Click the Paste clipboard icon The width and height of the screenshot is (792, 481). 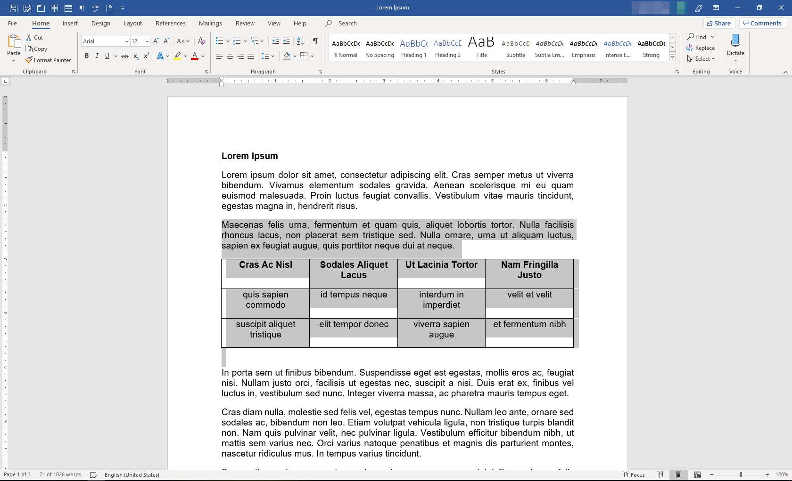coord(14,41)
